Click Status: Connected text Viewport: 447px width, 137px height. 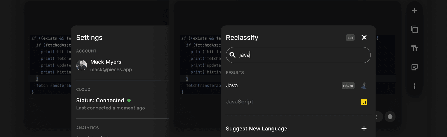100,100
